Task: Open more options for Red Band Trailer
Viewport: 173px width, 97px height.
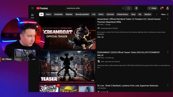Action: [168, 19]
